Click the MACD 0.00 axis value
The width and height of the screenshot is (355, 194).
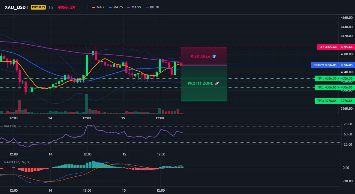pyautogui.click(x=346, y=168)
